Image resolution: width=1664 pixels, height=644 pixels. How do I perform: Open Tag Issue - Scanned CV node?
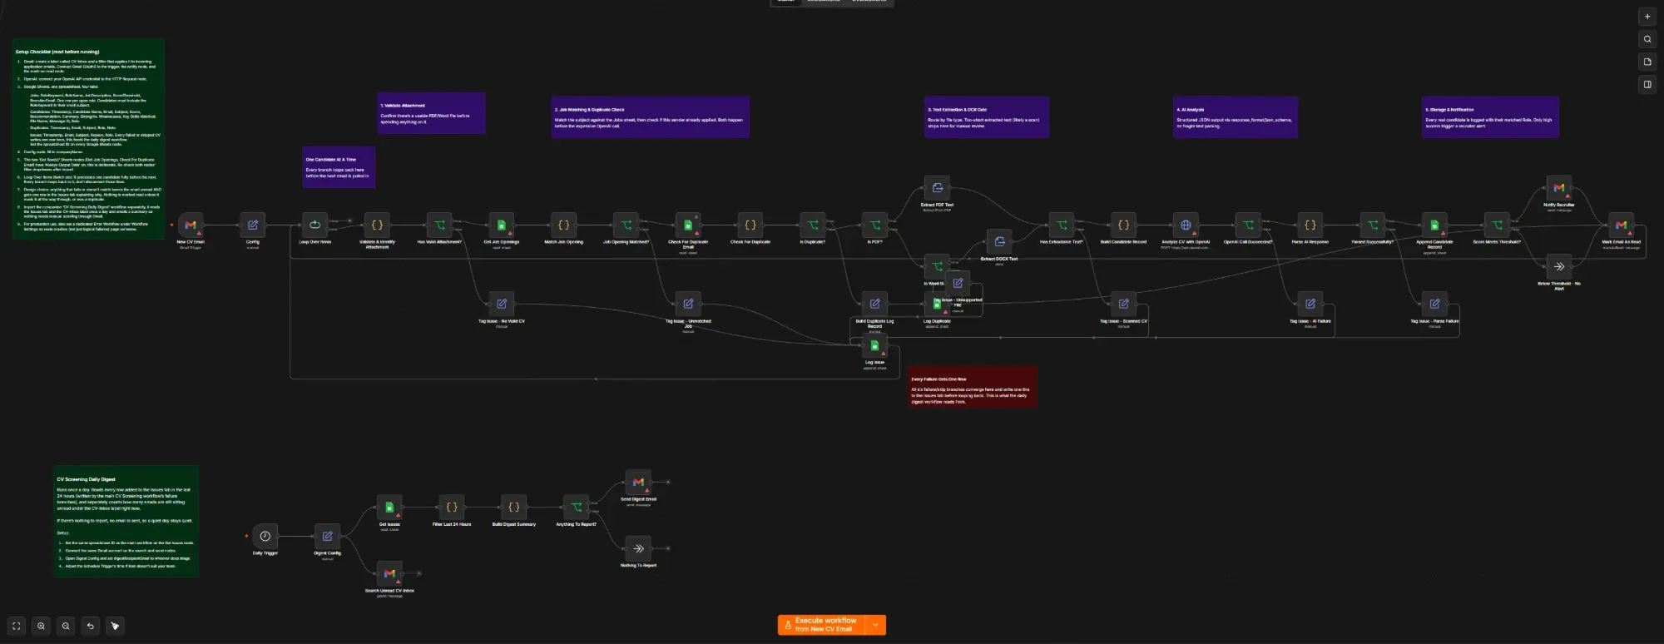1123,304
